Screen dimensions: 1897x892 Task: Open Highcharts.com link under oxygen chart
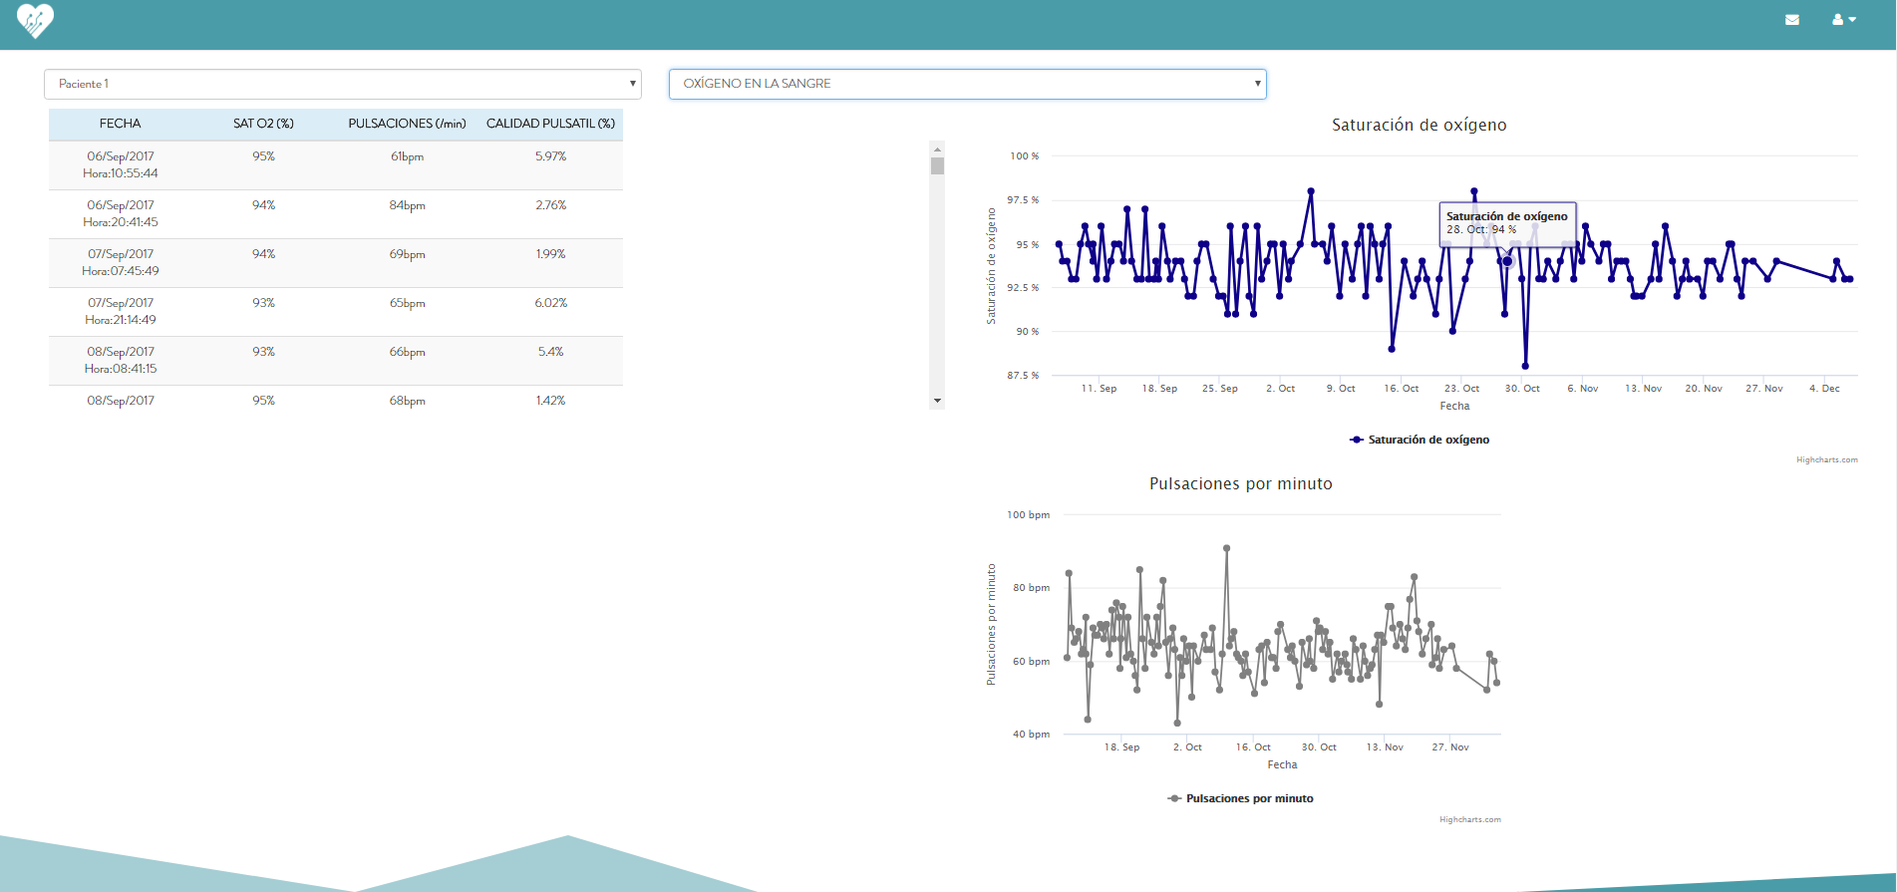pos(1826,460)
